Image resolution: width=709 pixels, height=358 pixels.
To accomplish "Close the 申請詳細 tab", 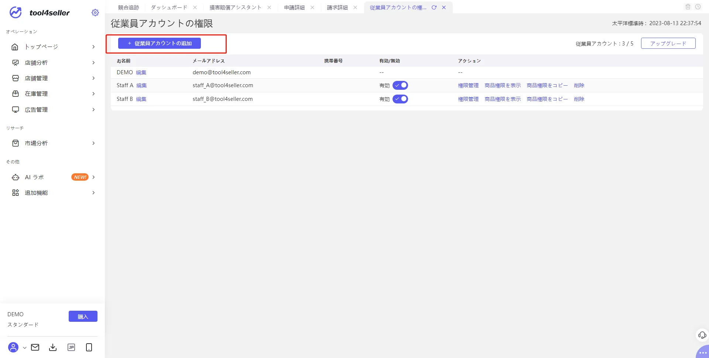I will point(312,7).
